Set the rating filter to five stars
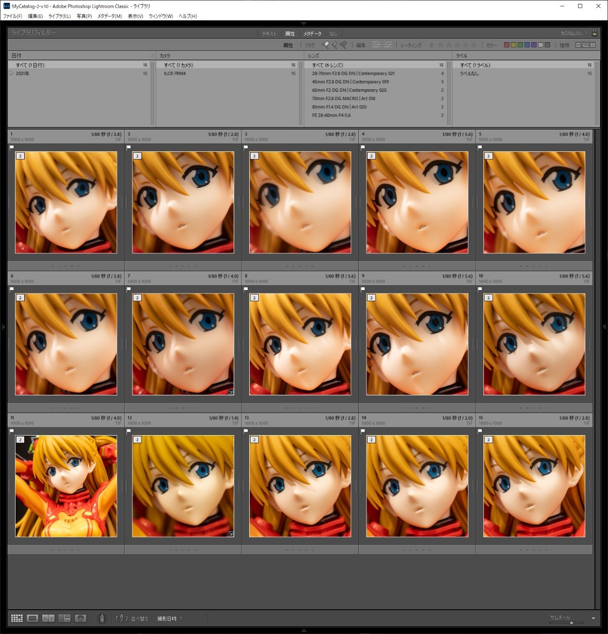This screenshot has width=608, height=634. pyautogui.click(x=474, y=45)
